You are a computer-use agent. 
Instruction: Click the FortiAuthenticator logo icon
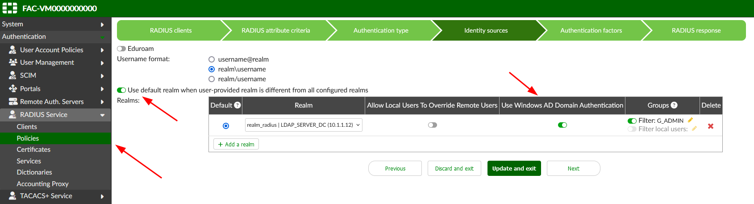[x=10, y=8]
